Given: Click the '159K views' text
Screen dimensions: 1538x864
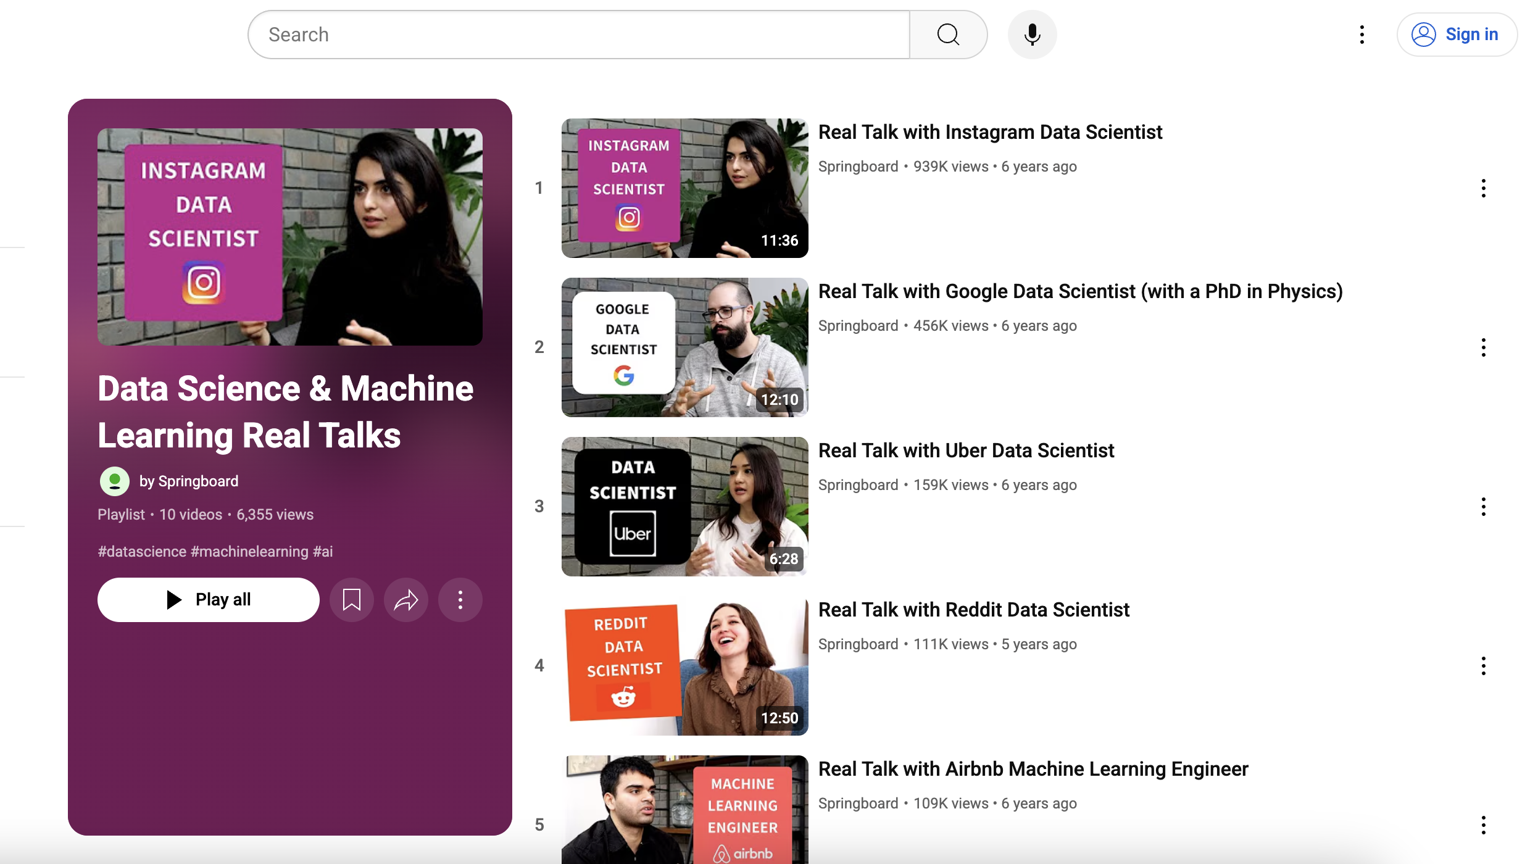Looking at the screenshot, I should pos(951,485).
